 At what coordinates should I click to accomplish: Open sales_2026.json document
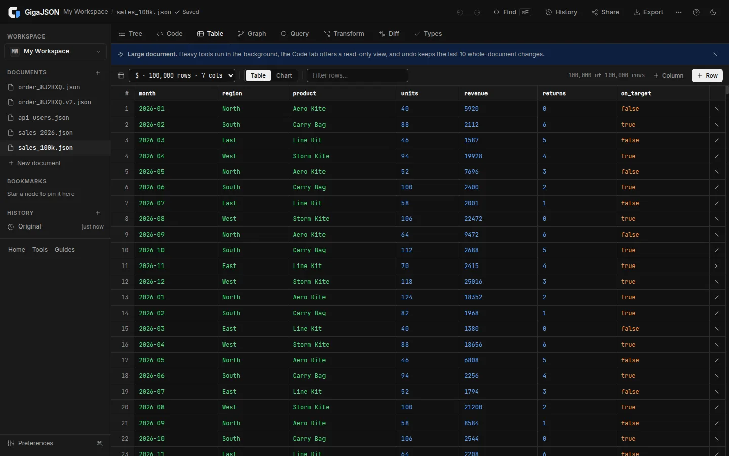[56, 133]
